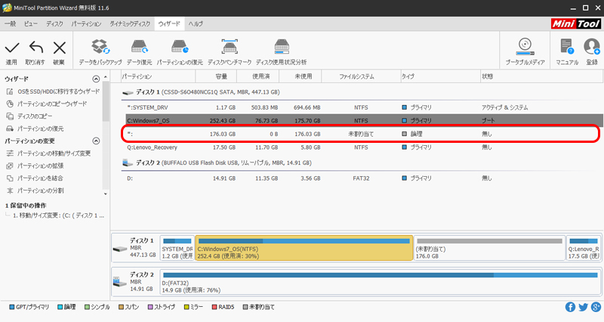The height and width of the screenshot is (322, 604).
Task: Choose パーティションの移動/サイズ変更
Action: (48, 153)
